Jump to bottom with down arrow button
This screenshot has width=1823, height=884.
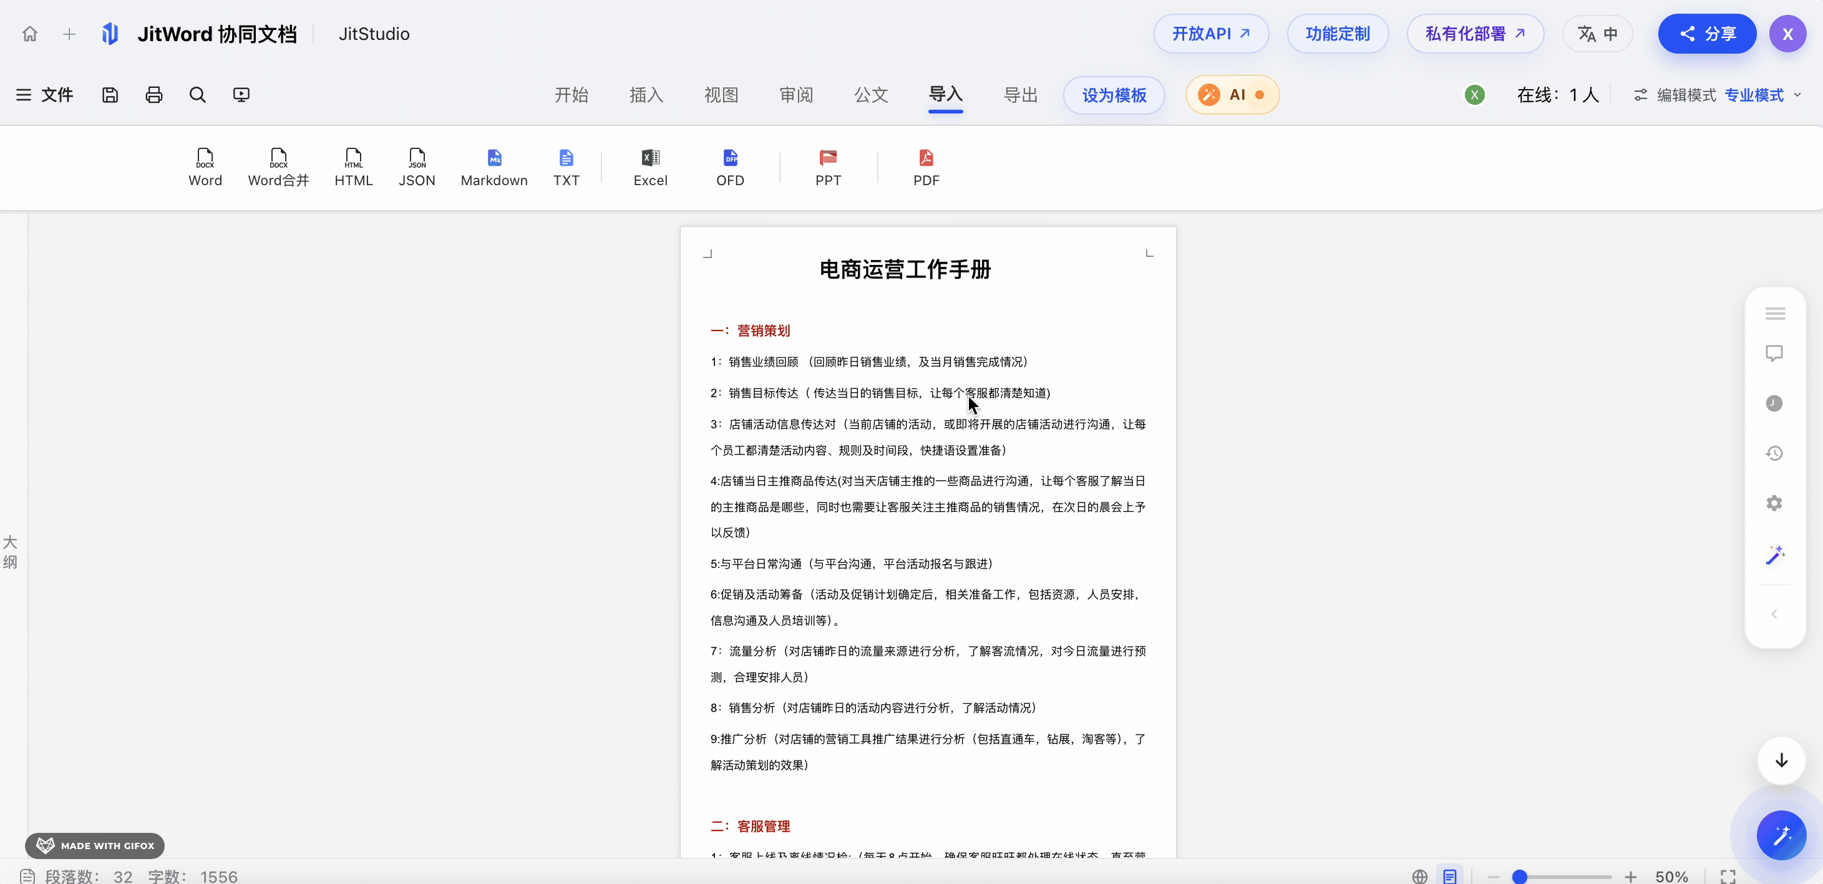pos(1781,761)
